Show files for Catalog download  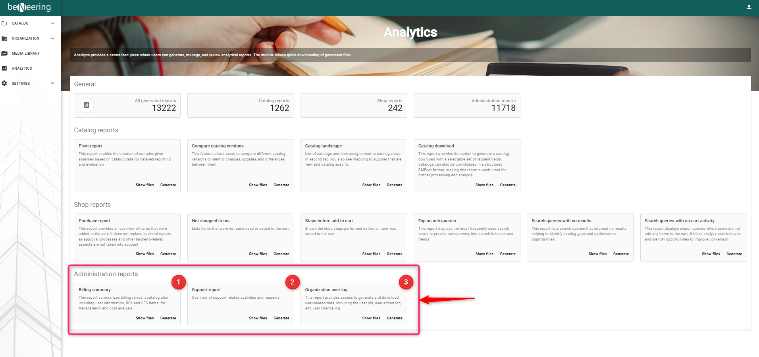(x=484, y=185)
